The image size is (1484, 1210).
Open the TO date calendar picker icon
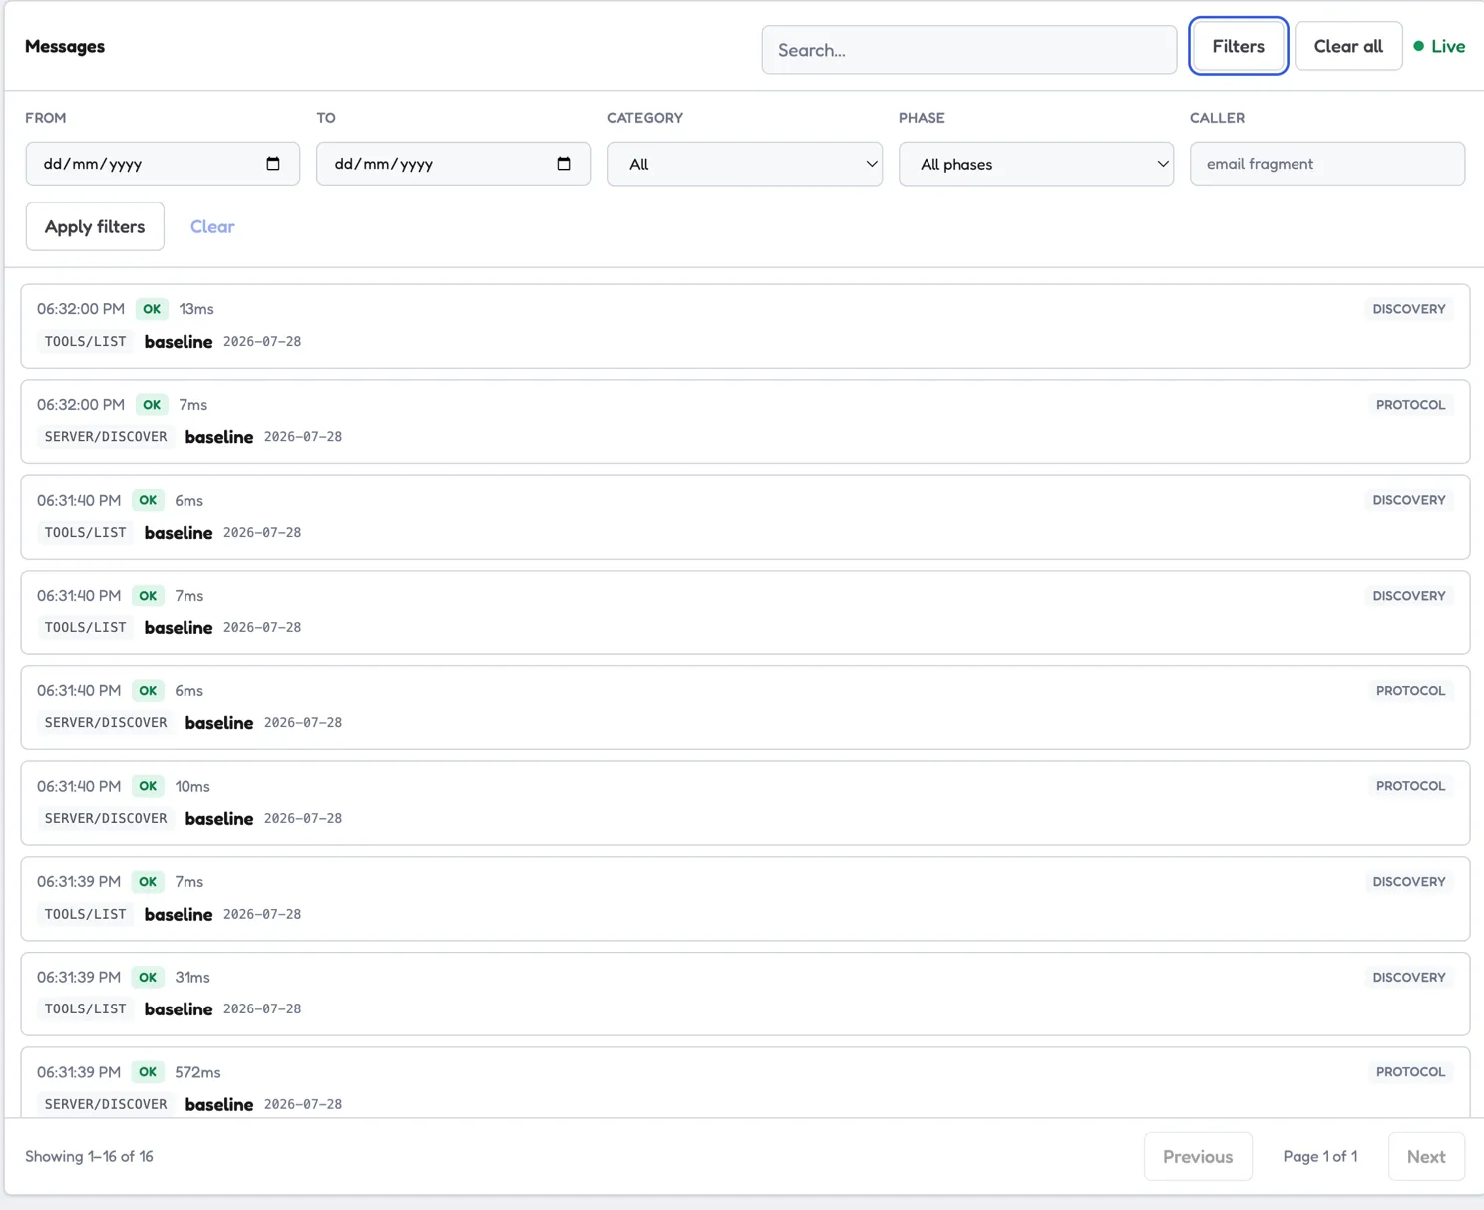(564, 164)
